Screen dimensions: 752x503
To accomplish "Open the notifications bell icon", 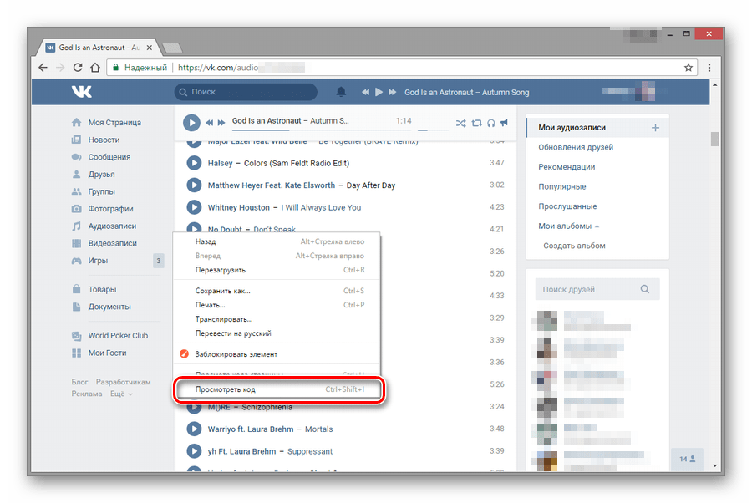I will [341, 92].
